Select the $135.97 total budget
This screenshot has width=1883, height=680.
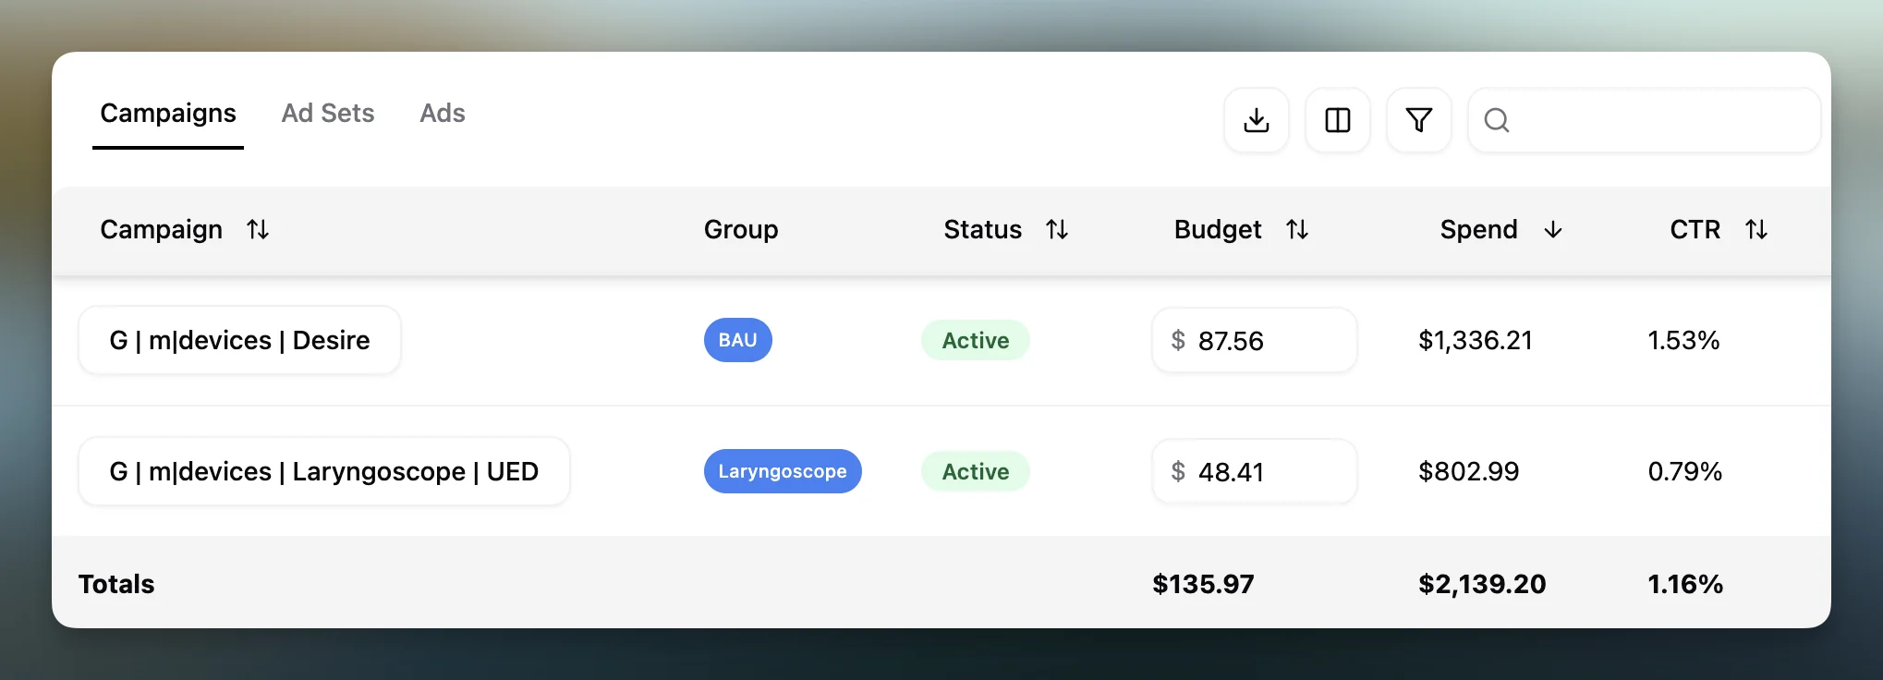point(1204,584)
